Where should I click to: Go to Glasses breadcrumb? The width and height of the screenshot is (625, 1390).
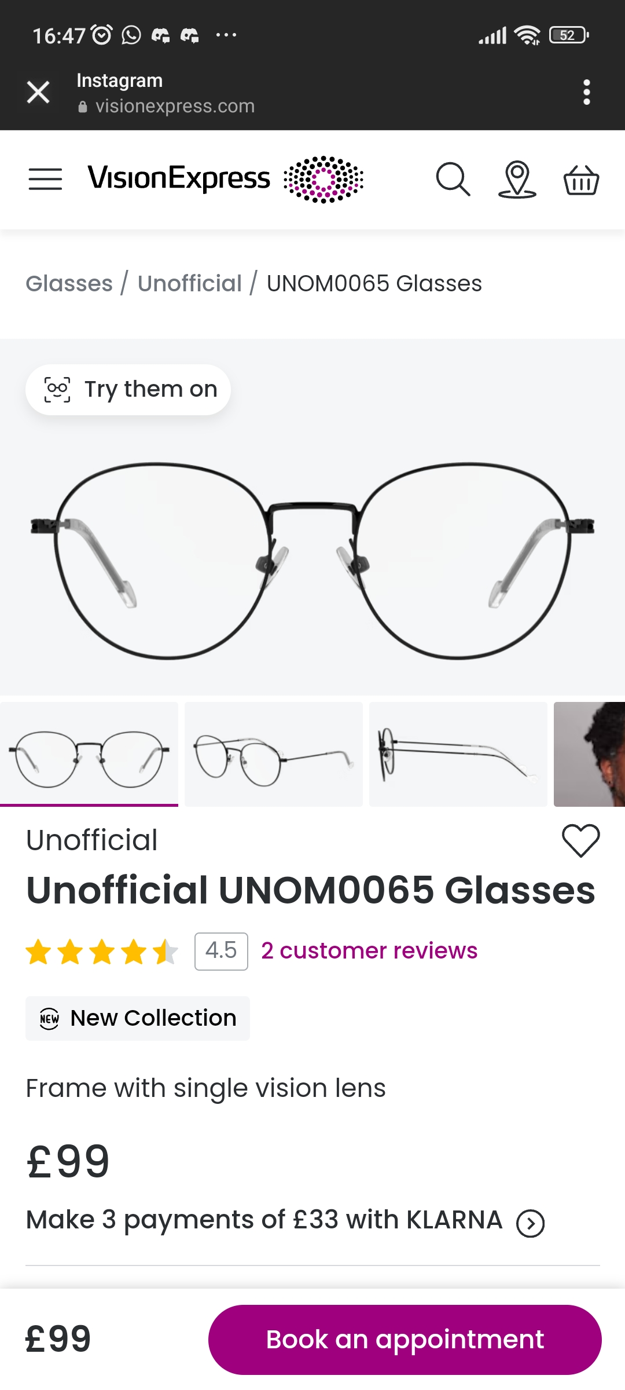pos(69,284)
